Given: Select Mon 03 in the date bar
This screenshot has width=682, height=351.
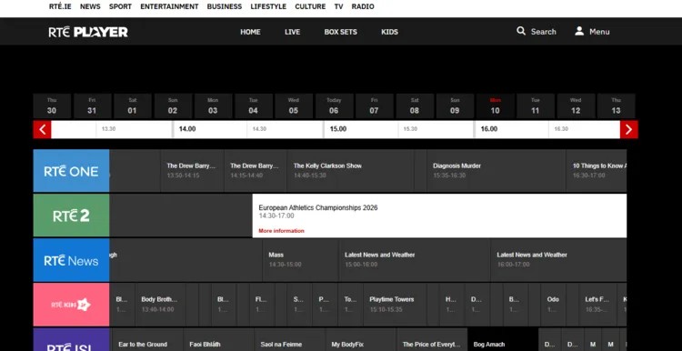Looking at the screenshot, I should (x=213, y=106).
